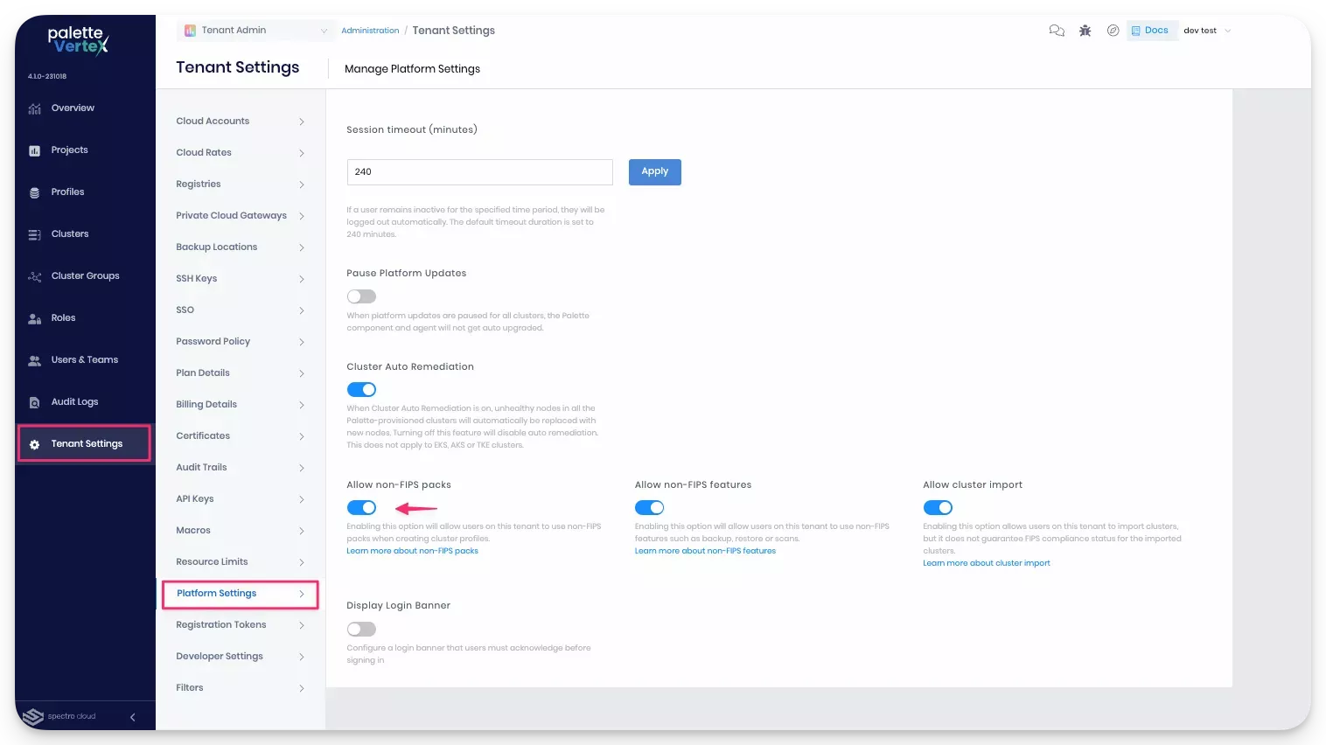Expand the dev test user menu
Image resolution: width=1326 pixels, height=745 pixels.
pyautogui.click(x=1207, y=31)
